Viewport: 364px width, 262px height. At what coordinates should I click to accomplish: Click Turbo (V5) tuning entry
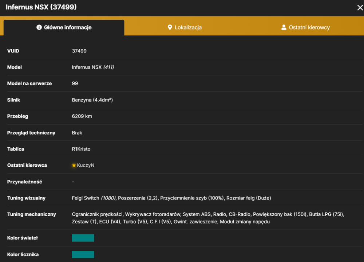tap(135, 222)
